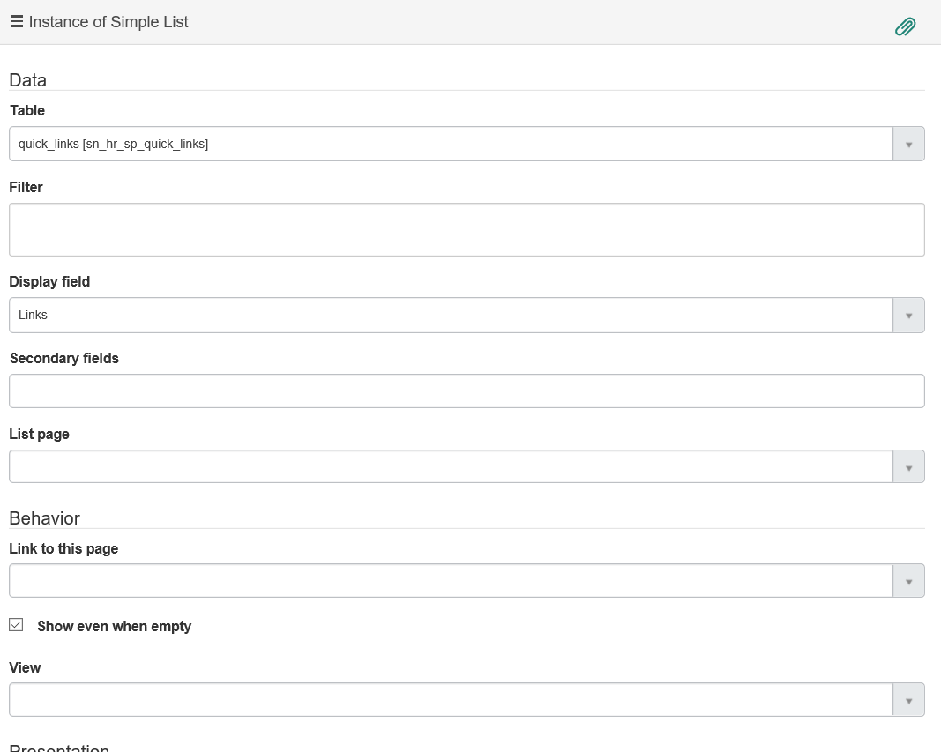941x752 pixels.
Task: Select the Data section header
Action: coord(26,80)
